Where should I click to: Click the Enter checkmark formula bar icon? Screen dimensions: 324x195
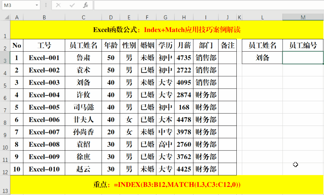[72, 5]
